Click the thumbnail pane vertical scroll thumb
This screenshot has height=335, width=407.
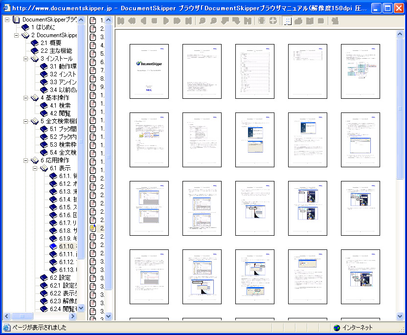[400, 109]
